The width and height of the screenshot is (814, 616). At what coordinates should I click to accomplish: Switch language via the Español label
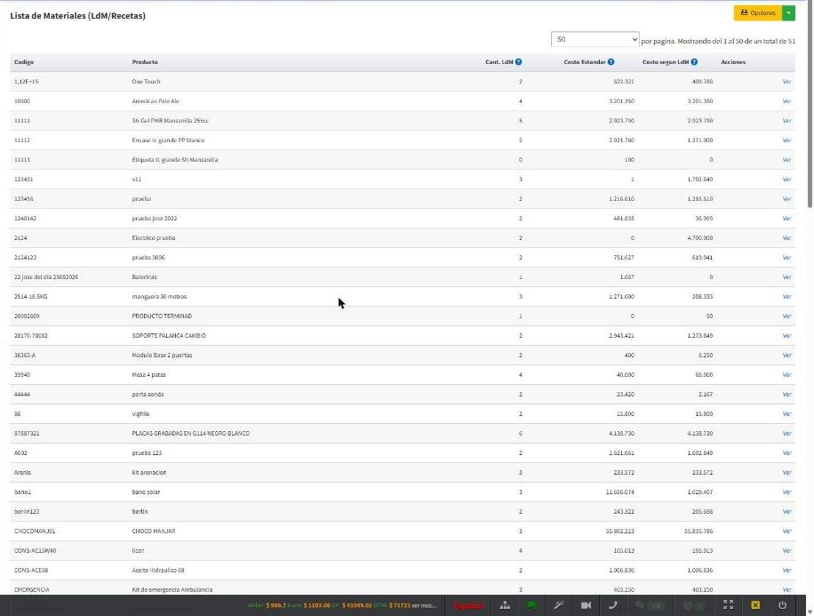click(x=468, y=605)
